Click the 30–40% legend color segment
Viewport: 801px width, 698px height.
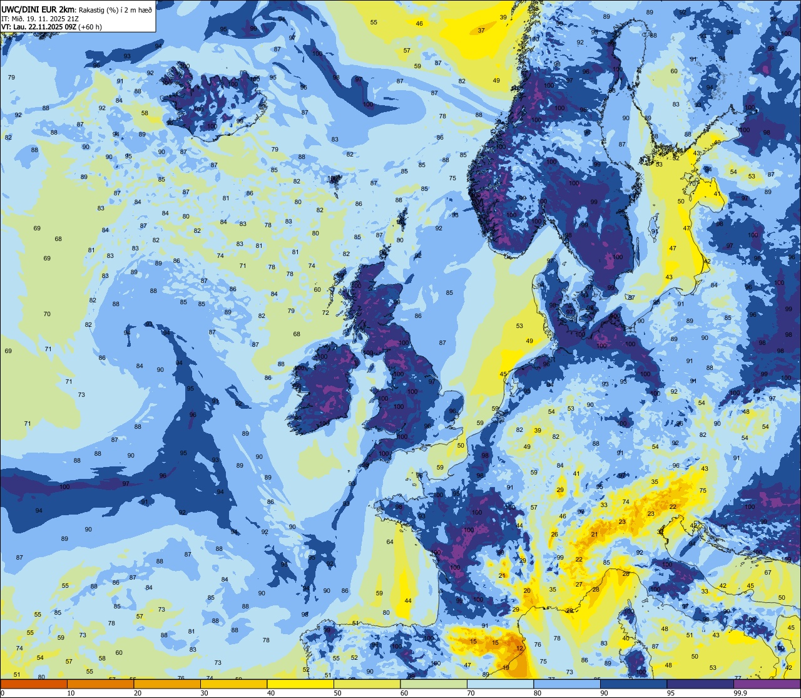click(233, 684)
